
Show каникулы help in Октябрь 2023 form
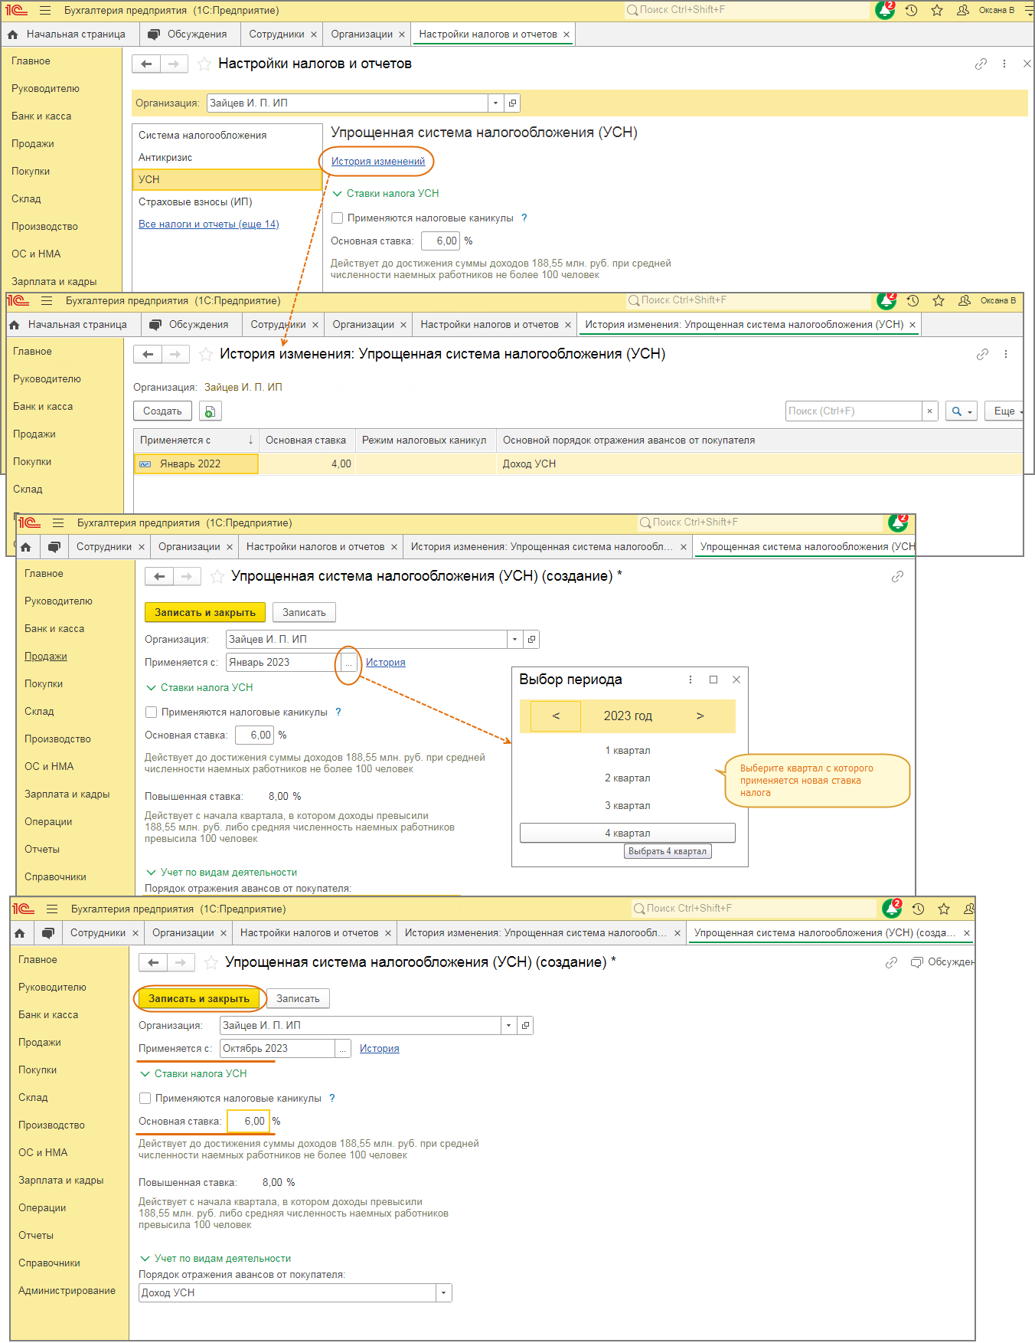point(332,1099)
